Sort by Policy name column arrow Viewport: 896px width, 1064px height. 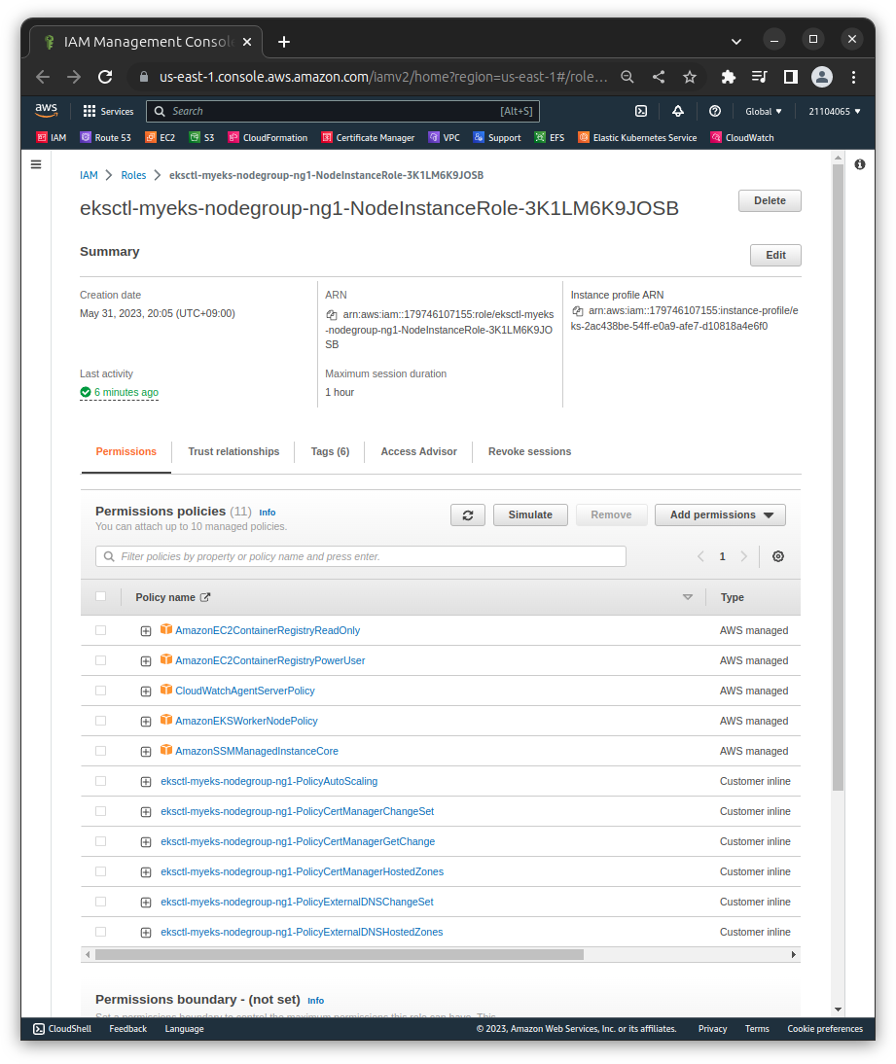[x=688, y=597]
